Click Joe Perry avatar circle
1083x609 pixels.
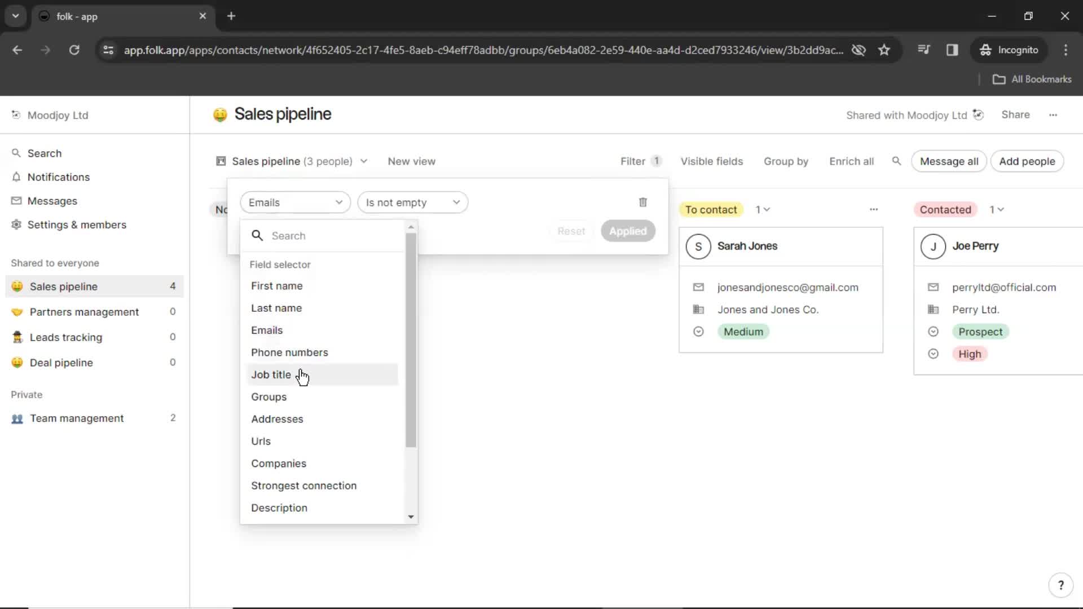coord(933,246)
